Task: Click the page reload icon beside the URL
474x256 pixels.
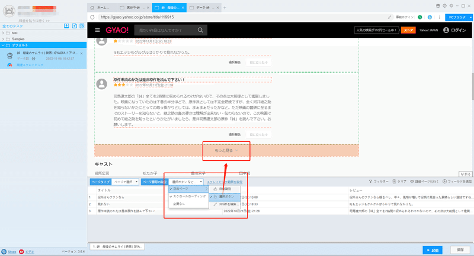Action: pos(92,17)
